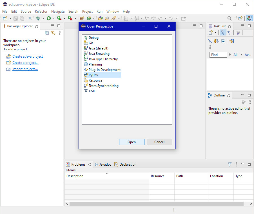Click Open button in perspective dialog
The height and width of the screenshot is (214, 254).
pos(132,142)
